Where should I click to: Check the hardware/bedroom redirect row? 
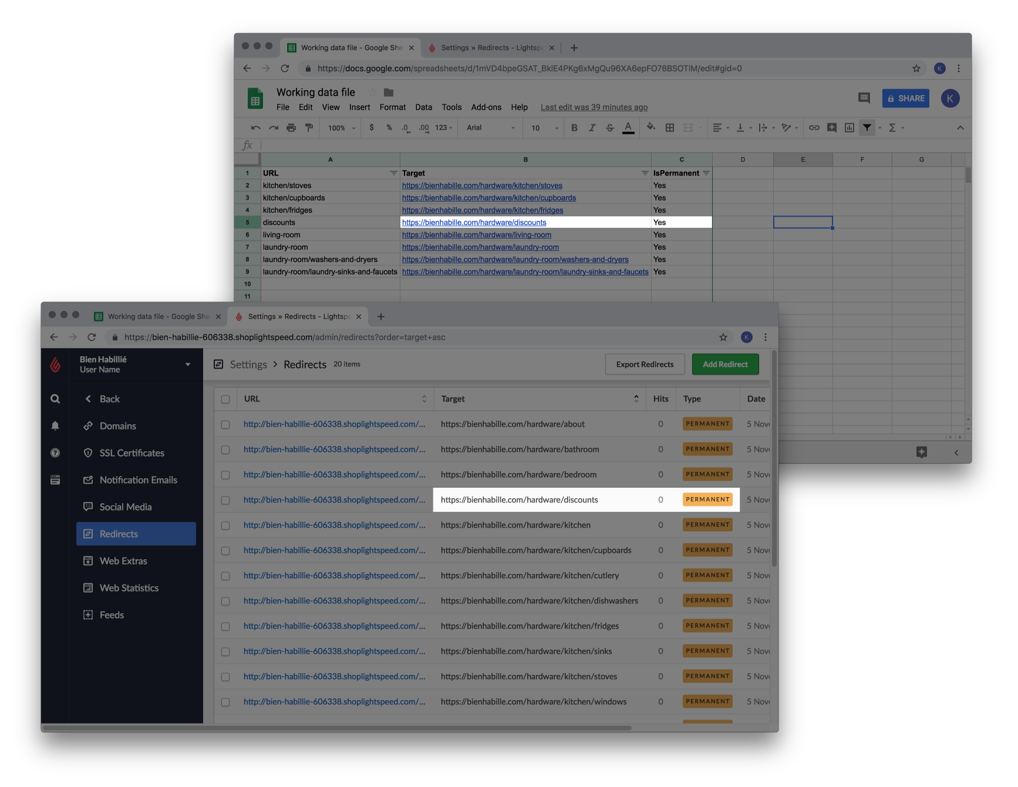tap(225, 475)
